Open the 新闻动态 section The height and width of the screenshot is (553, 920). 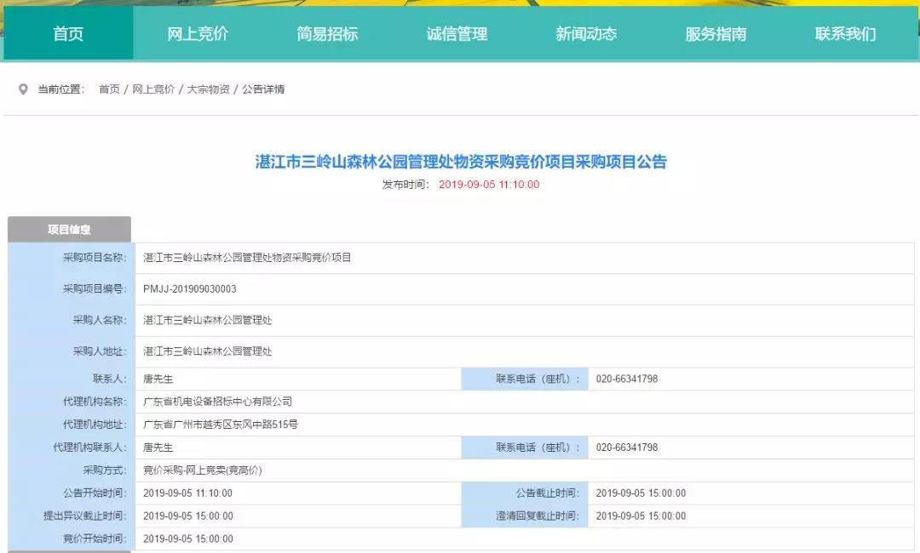(586, 34)
